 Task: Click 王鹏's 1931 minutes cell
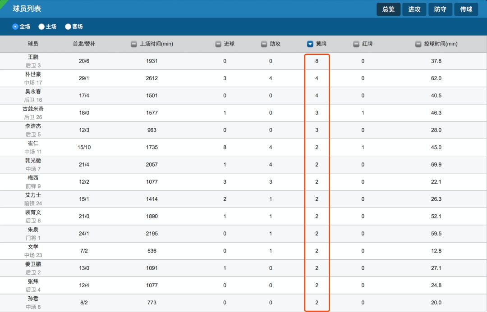click(152, 61)
